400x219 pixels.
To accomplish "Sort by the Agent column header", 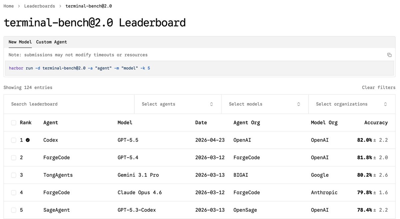I will point(51,123).
